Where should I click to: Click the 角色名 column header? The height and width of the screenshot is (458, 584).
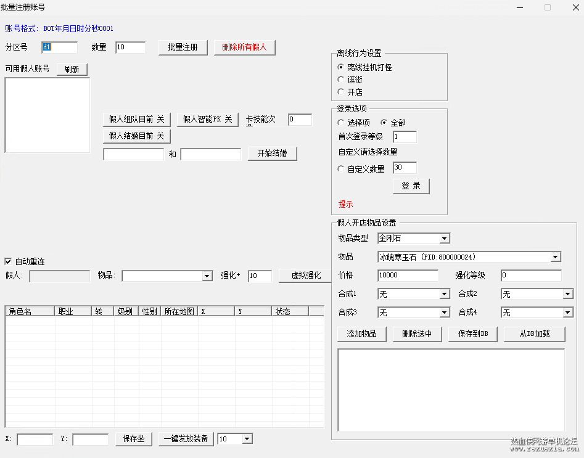coord(30,311)
